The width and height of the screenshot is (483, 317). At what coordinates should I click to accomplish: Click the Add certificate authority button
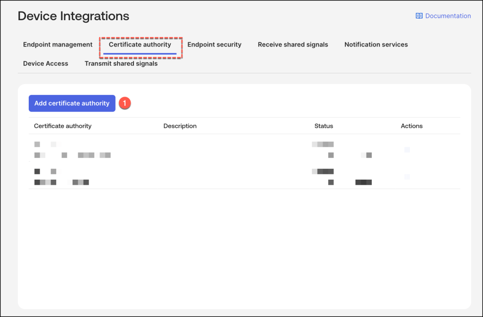[x=72, y=103]
